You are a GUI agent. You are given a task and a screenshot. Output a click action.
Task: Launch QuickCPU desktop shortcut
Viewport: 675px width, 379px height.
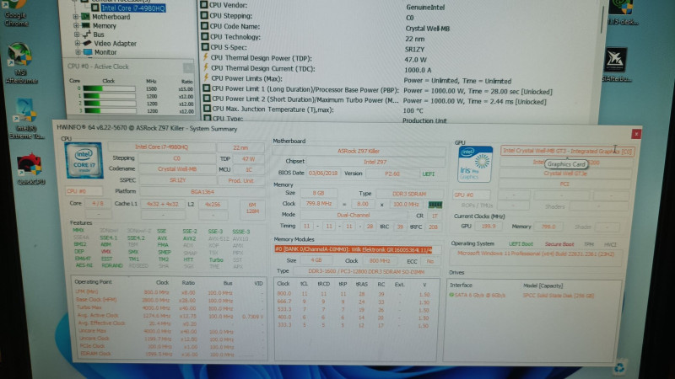click(x=30, y=169)
